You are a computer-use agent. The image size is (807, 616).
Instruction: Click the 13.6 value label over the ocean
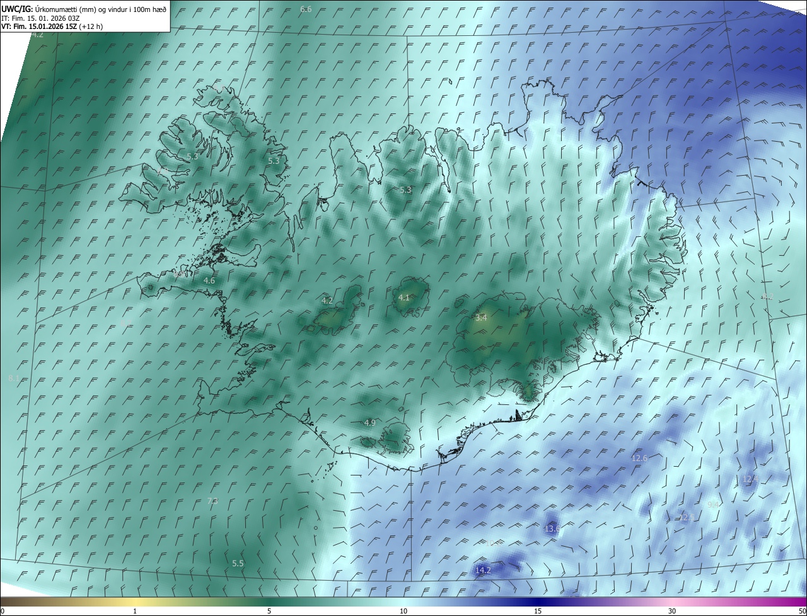(552, 529)
